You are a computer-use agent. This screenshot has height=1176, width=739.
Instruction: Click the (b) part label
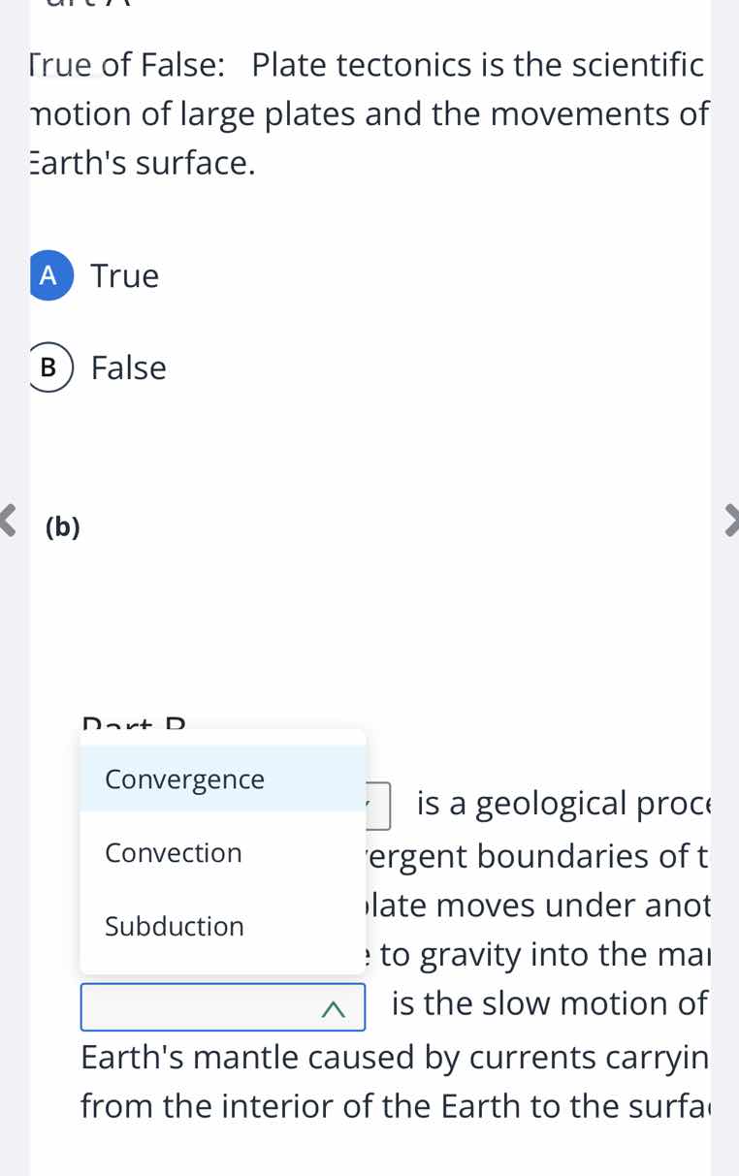click(61, 526)
